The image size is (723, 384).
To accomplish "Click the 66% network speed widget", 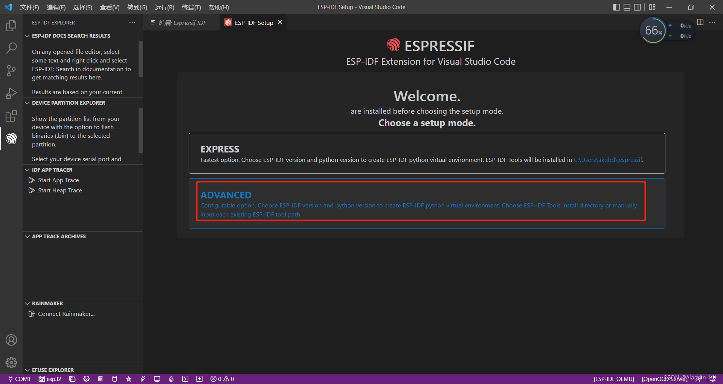I will pos(653,30).
